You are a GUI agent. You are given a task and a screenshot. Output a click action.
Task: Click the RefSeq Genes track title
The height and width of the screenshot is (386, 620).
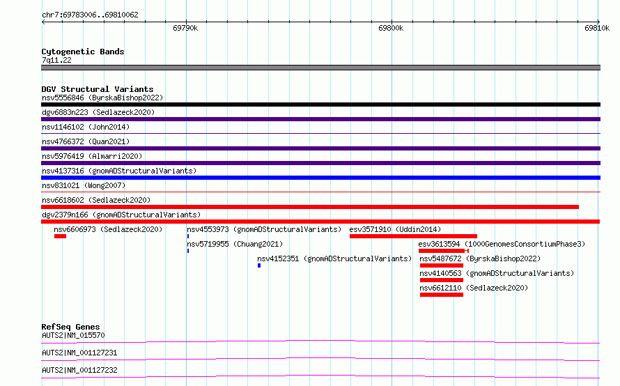tap(70, 327)
